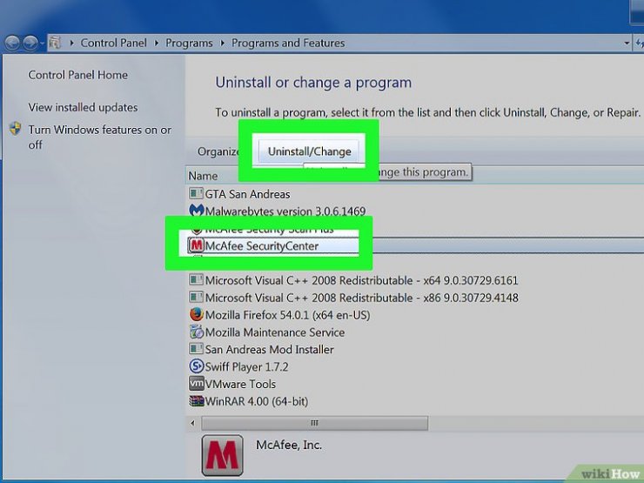
Task: Click the horizontal scrollbar left arrow
Action: coord(192,423)
